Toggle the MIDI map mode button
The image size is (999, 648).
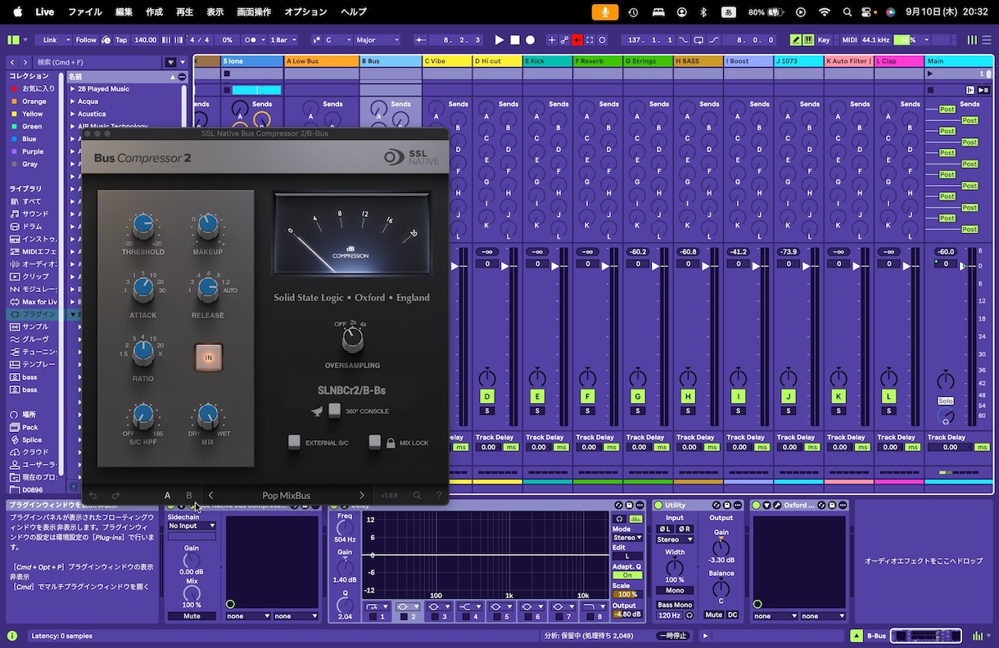pos(849,39)
